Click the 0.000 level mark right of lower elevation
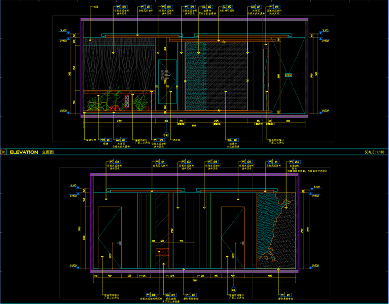Image resolution: width=389 pixels, height=304 pixels. pos(315,265)
